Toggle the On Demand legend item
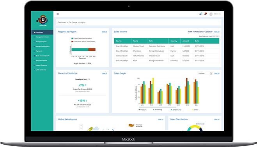 coord(176,110)
